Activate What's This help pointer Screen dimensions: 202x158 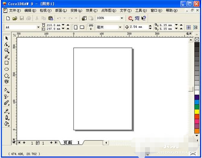(143, 18)
